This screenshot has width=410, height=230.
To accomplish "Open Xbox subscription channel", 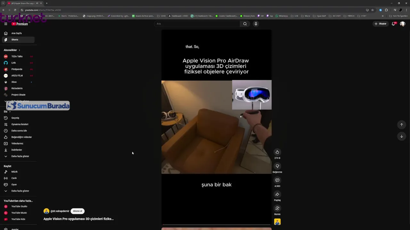I will coord(18,82).
